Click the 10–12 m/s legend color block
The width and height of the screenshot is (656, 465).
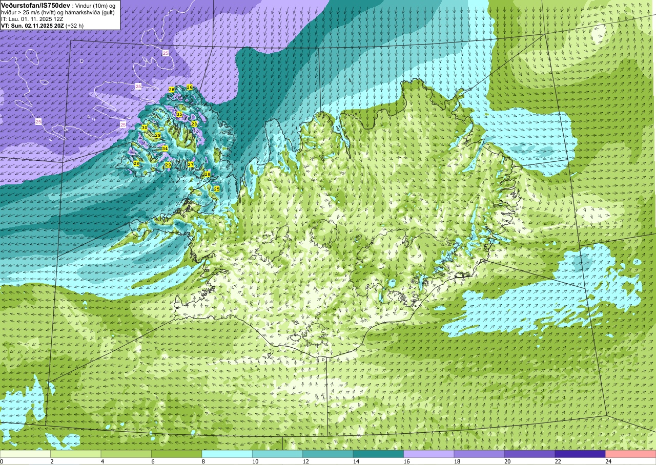click(x=278, y=454)
